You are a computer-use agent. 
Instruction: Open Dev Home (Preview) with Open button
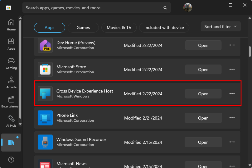click(x=203, y=45)
